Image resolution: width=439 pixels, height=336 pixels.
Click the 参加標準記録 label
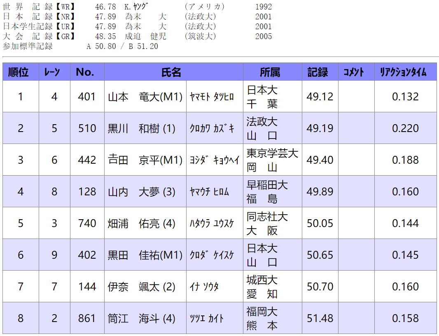click(x=28, y=46)
